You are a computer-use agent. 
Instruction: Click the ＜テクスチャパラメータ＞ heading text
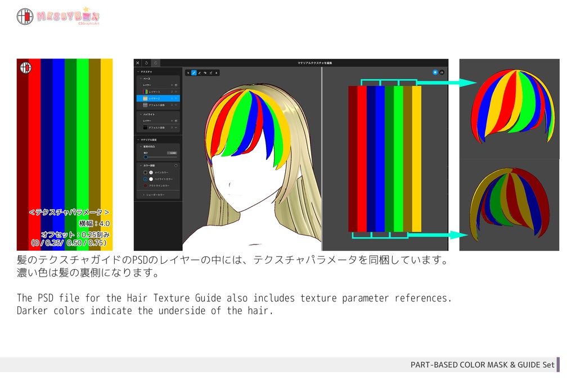click(x=69, y=212)
